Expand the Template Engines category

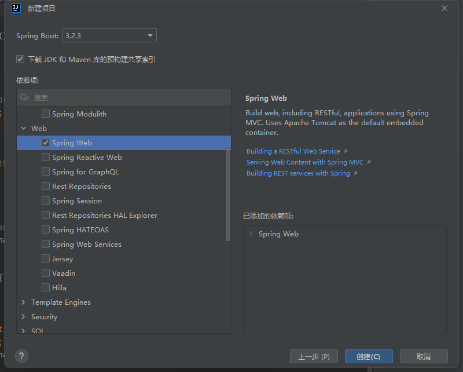click(x=23, y=302)
